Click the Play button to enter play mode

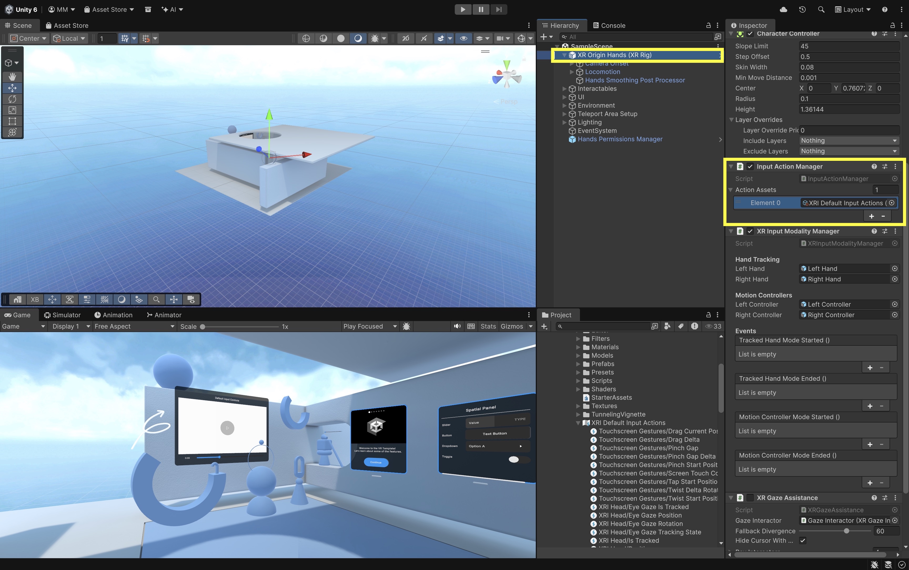tap(463, 9)
